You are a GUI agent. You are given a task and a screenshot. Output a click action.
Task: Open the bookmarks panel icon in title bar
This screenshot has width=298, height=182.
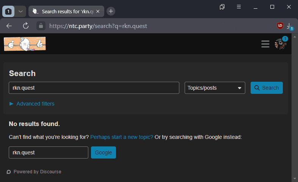pos(222,7)
